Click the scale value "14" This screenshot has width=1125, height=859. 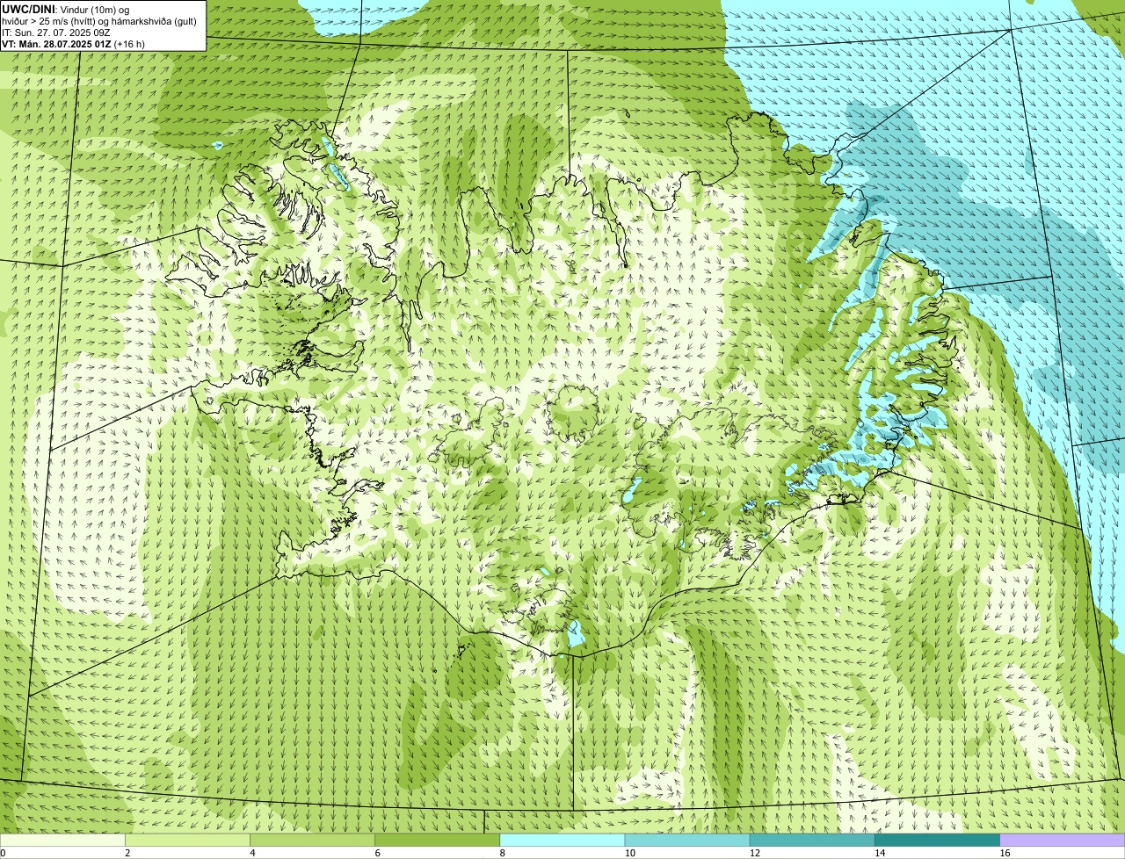tap(879, 853)
